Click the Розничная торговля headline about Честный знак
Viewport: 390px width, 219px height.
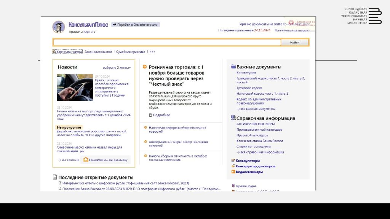click(176, 76)
